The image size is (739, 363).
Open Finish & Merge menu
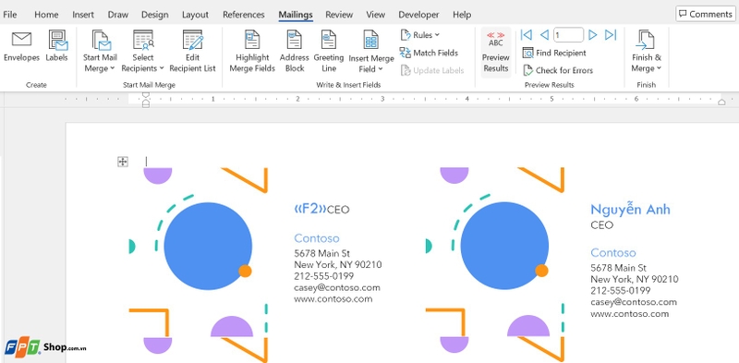[646, 52]
